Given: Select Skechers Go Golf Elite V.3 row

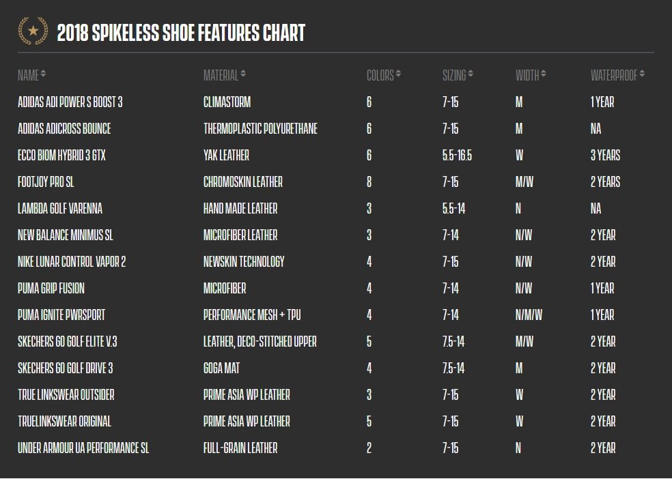Looking at the screenshot, I should pyautogui.click(x=335, y=342).
